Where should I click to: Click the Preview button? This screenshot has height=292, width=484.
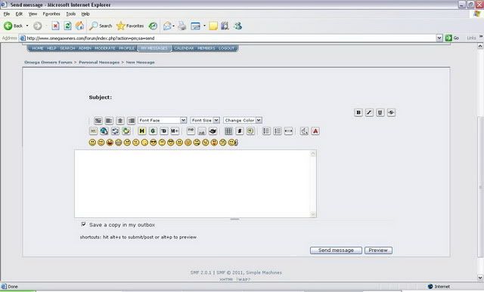[x=378, y=251]
